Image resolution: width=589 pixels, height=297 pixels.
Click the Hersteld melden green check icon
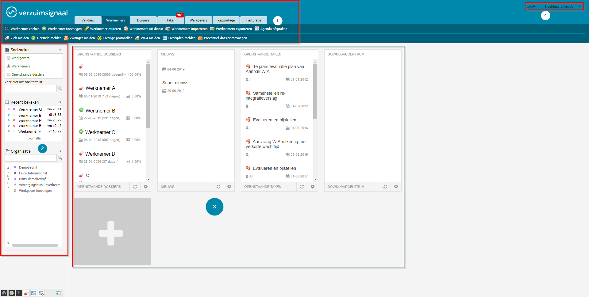tap(33, 38)
